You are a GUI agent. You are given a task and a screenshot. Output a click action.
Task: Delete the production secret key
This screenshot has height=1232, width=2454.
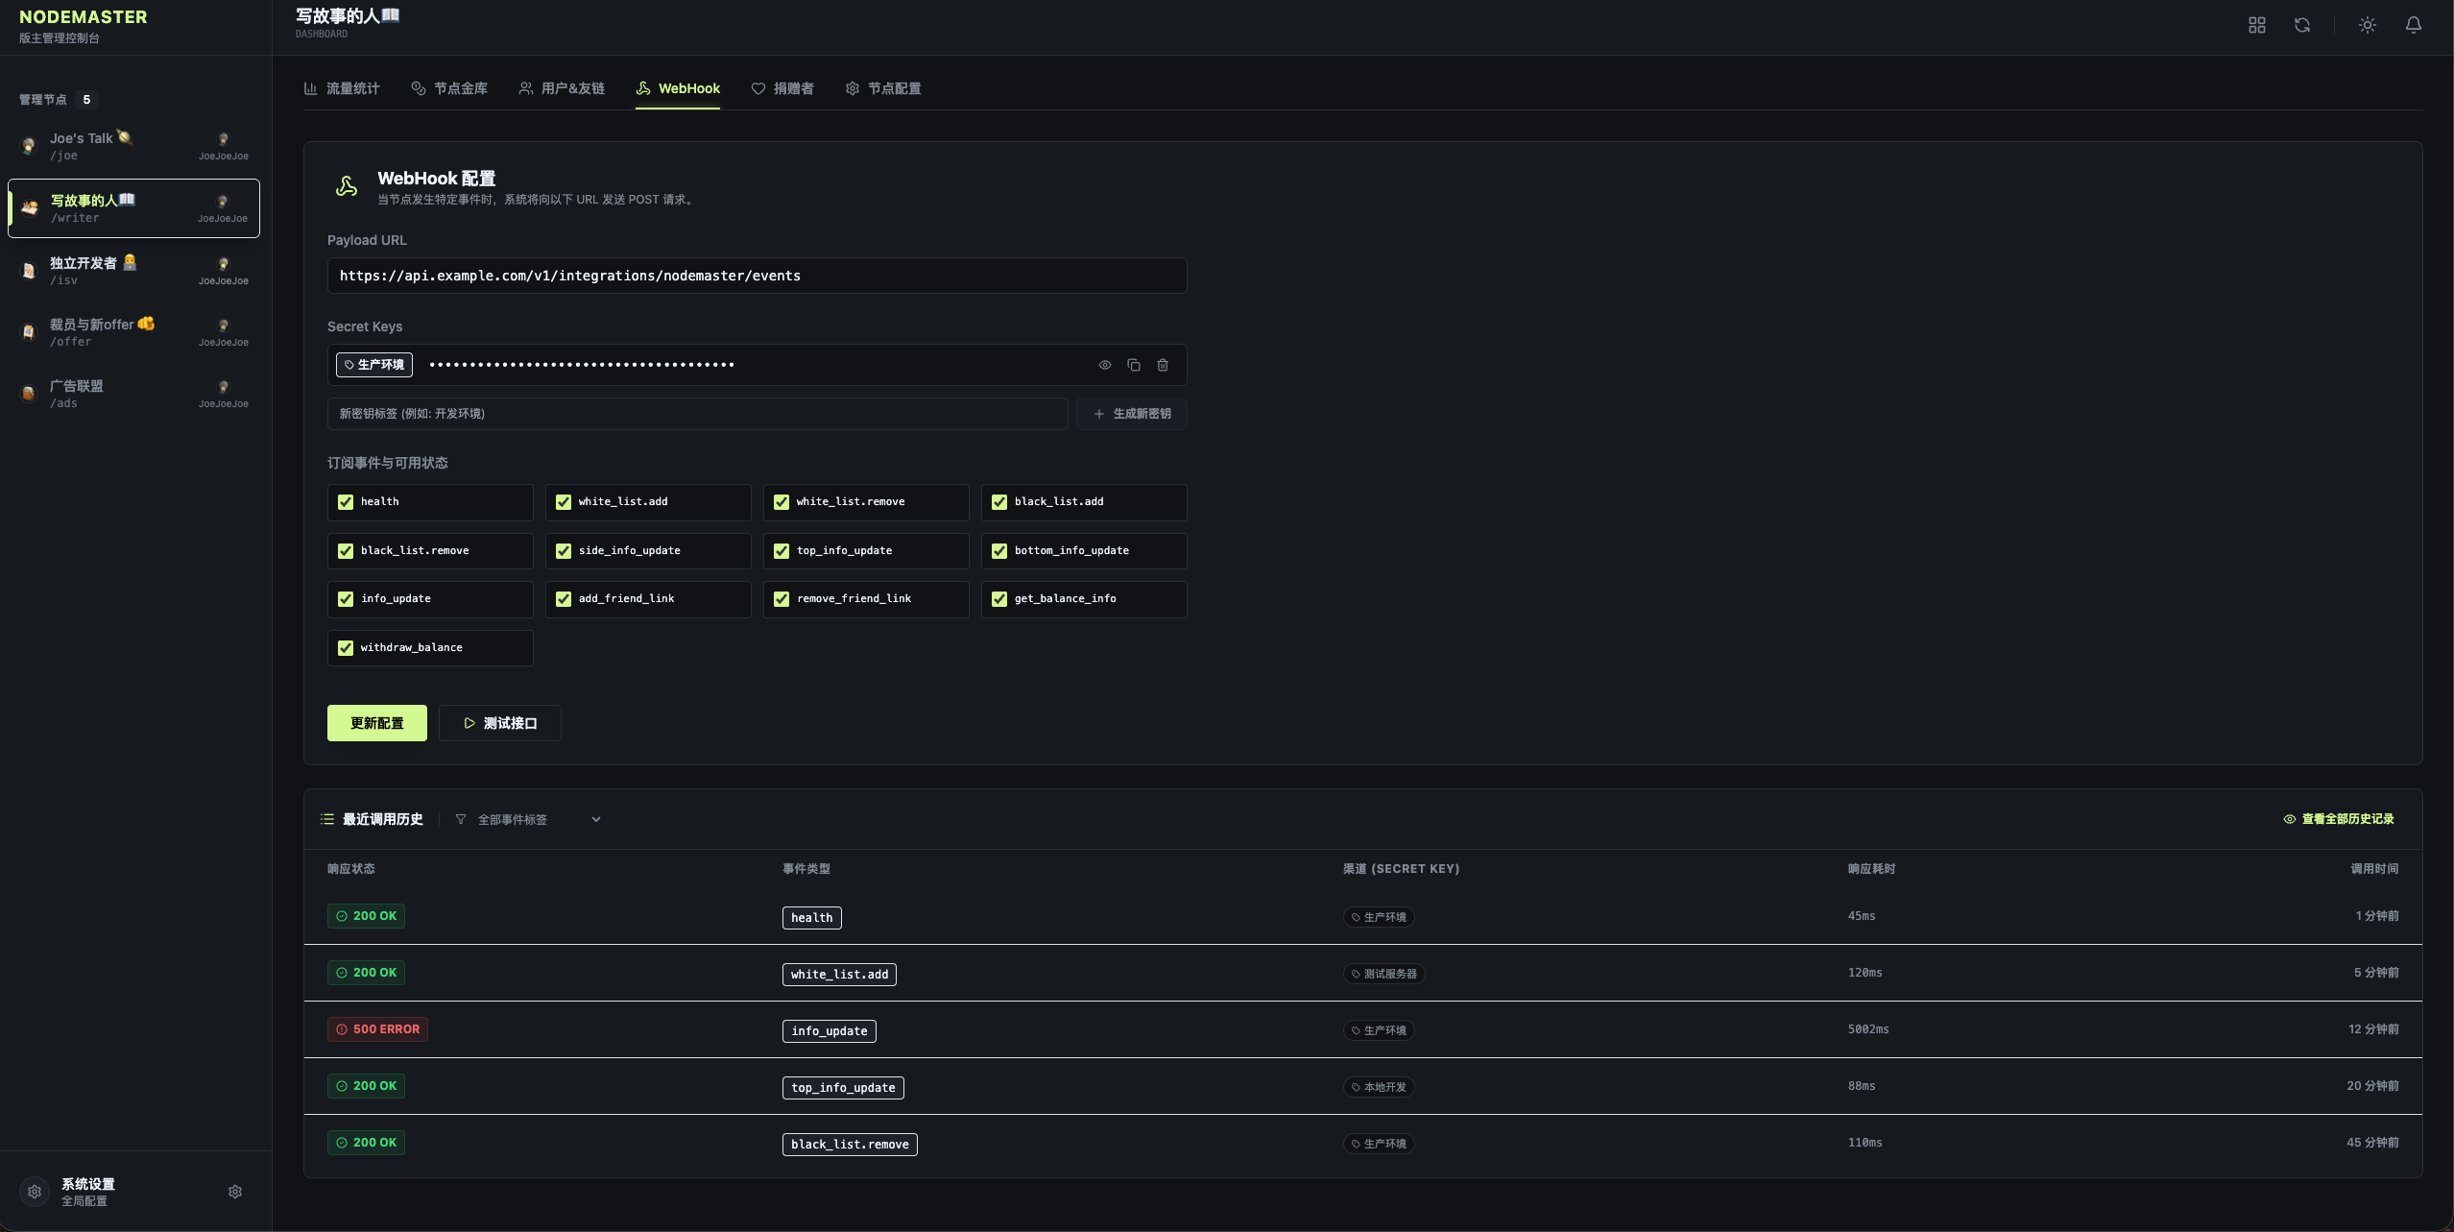tap(1163, 365)
